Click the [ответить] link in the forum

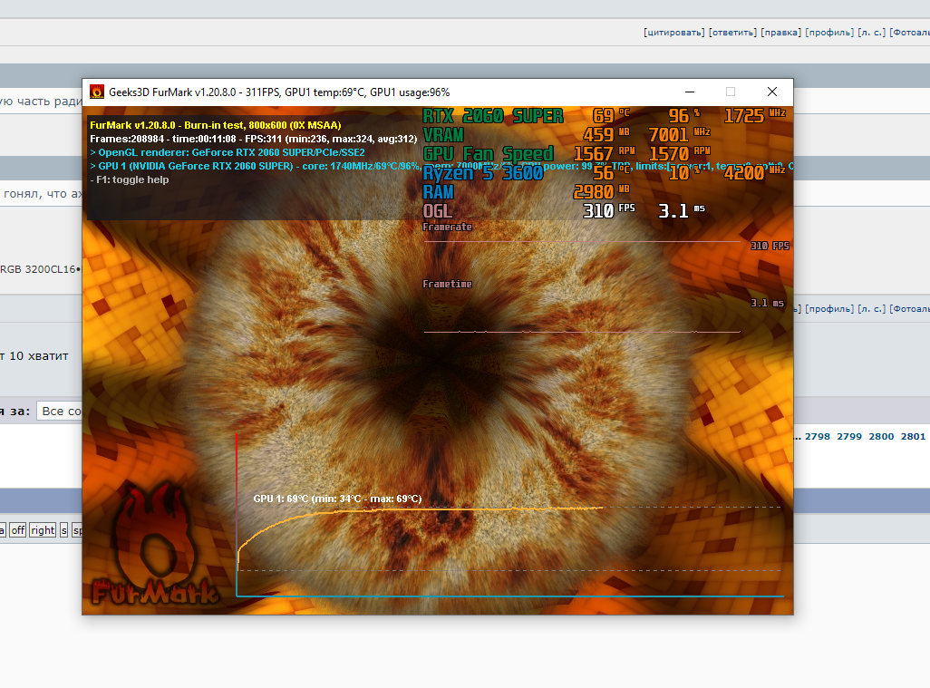tap(732, 32)
